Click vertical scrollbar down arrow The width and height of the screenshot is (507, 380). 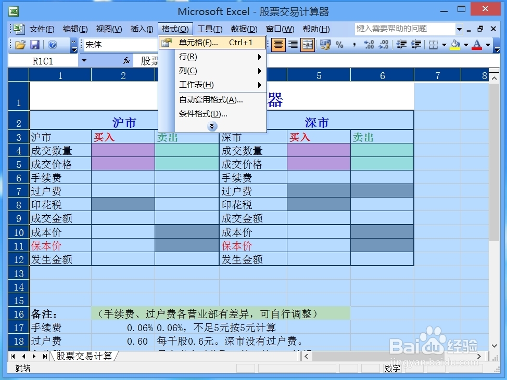[x=494, y=346]
